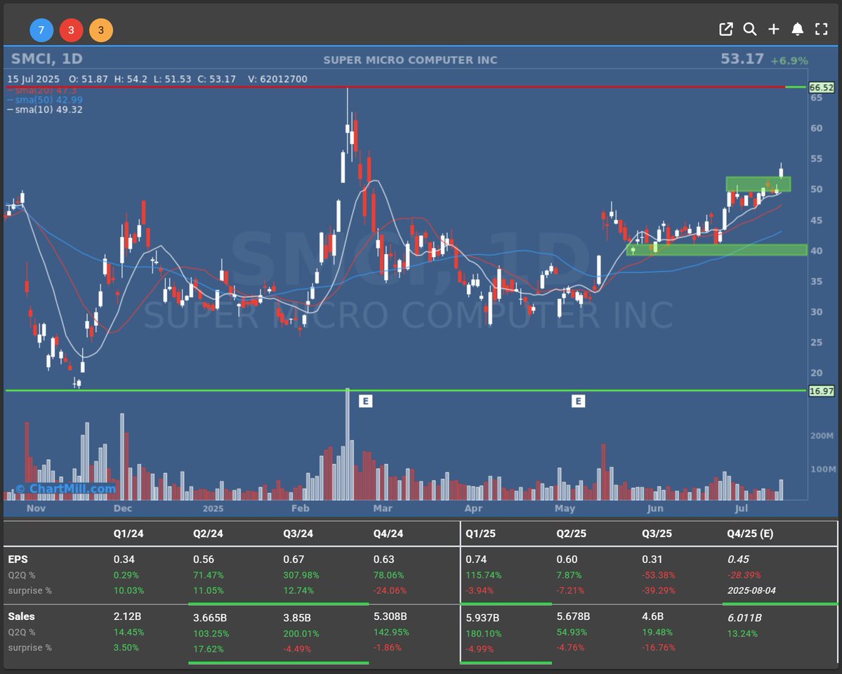This screenshot has height=674, width=842.
Task: Click the Feb label on time axis
Action: pos(300,508)
